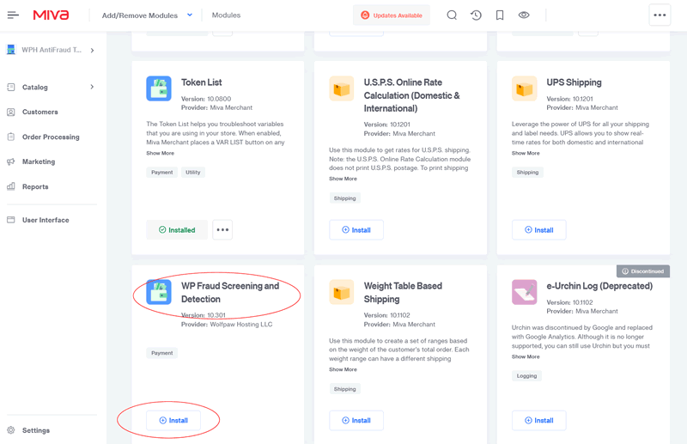
Task: Click the e-Urchin Log (Deprecated) title
Action: point(599,286)
